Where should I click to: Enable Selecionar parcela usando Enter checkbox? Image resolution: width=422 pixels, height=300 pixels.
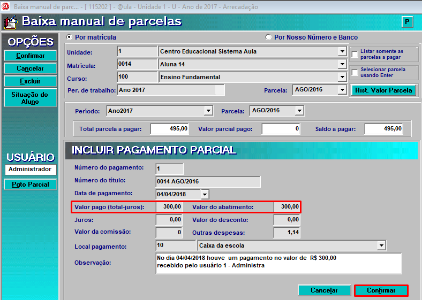(355, 72)
